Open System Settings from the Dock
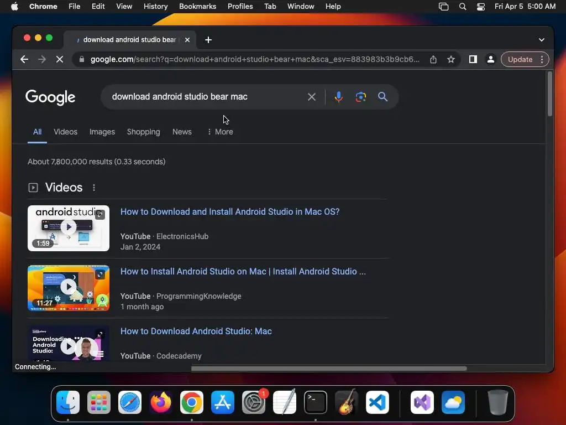Image resolution: width=566 pixels, height=425 pixels. 254,402
